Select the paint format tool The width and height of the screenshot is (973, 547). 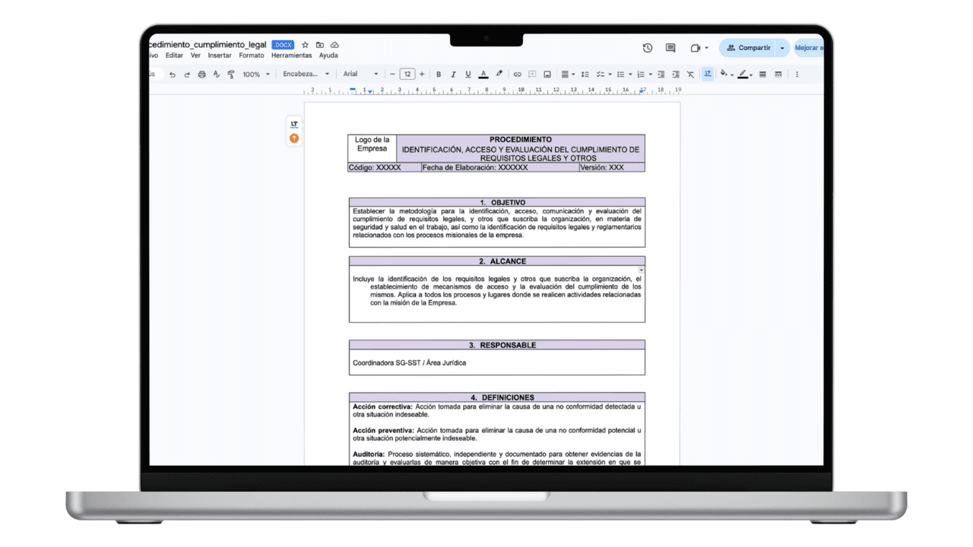click(x=231, y=74)
